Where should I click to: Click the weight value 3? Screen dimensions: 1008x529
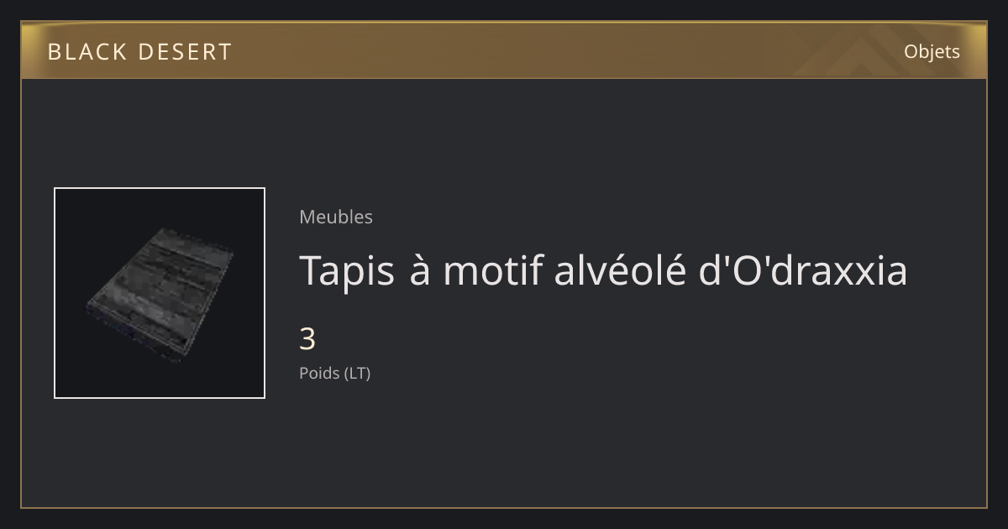tap(307, 339)
